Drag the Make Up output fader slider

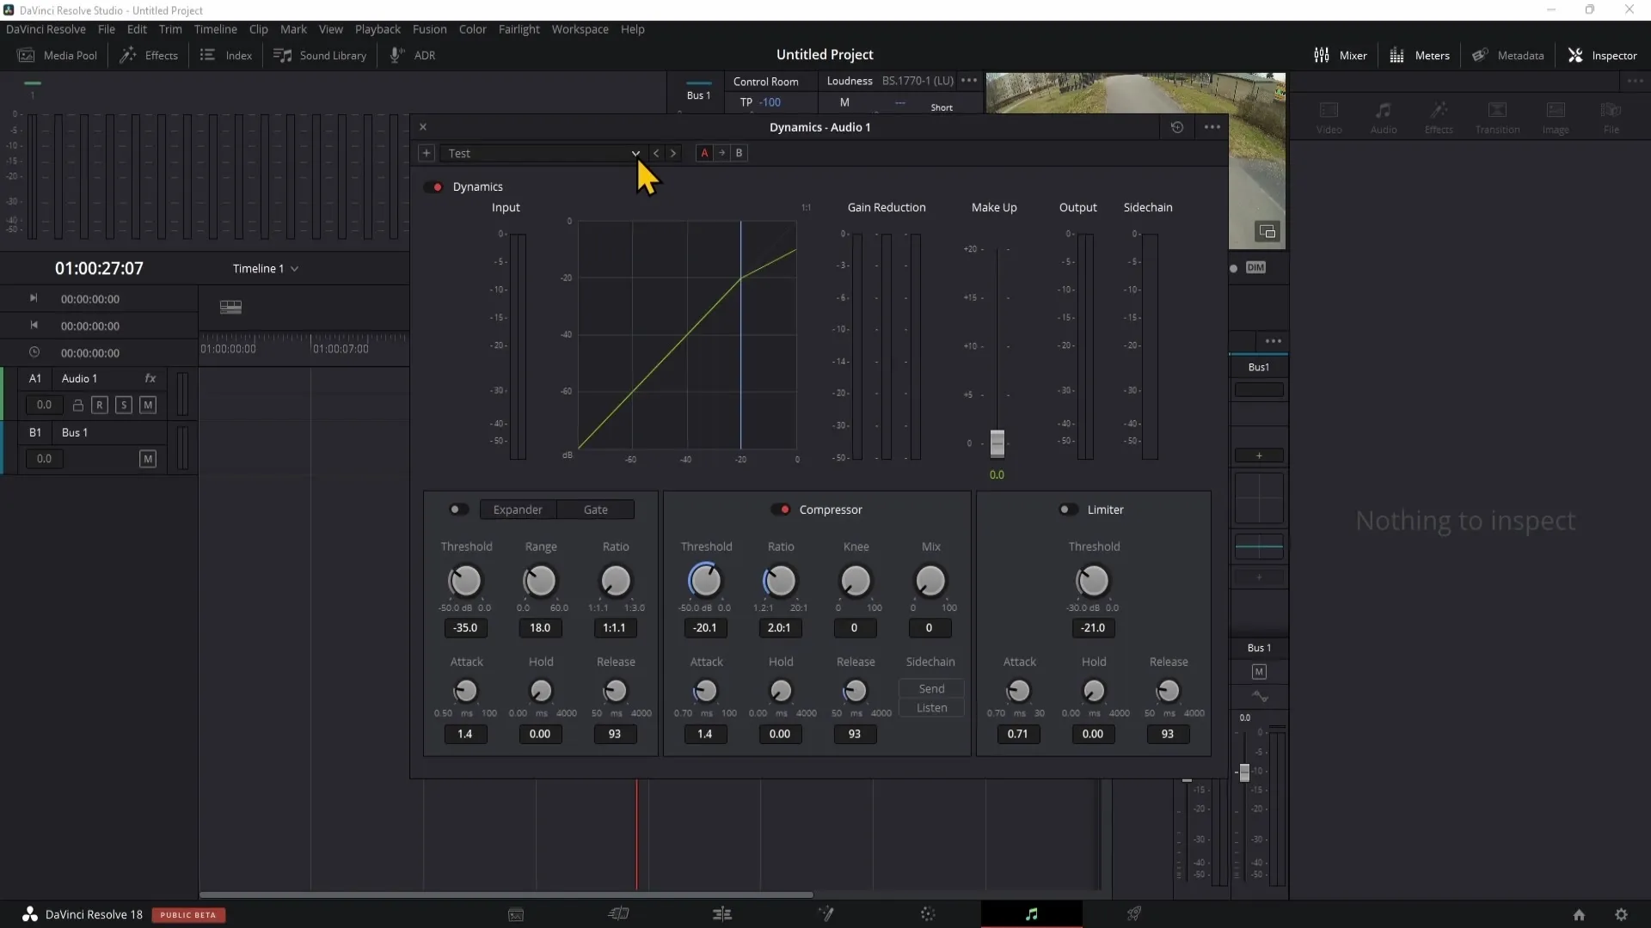(996, 443)
